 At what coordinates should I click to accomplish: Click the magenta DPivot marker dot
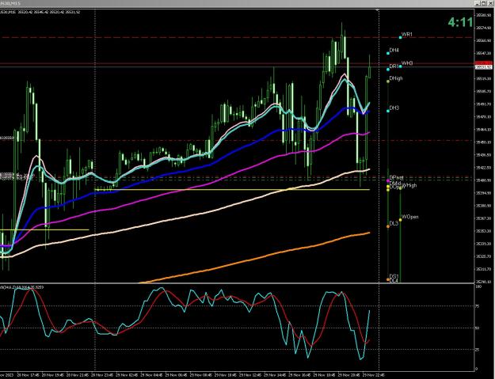(388, 180)
